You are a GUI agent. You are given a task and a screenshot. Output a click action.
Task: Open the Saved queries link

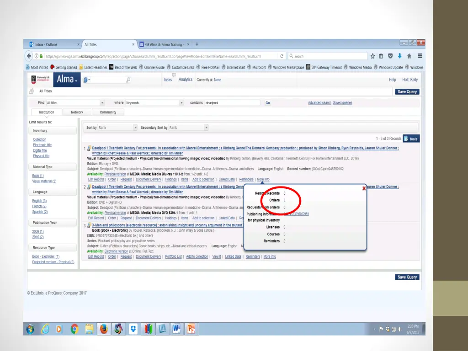pos(343,103)
